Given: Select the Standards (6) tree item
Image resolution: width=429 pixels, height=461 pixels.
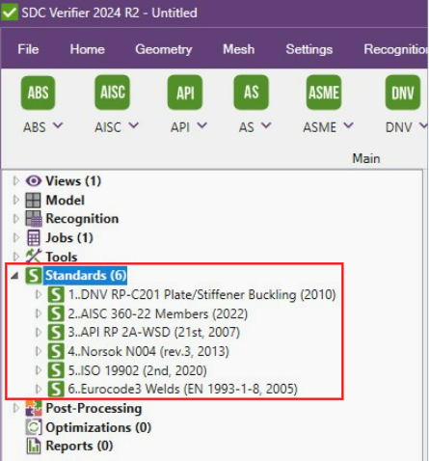Looking at the screenshot, I should 86,276.
